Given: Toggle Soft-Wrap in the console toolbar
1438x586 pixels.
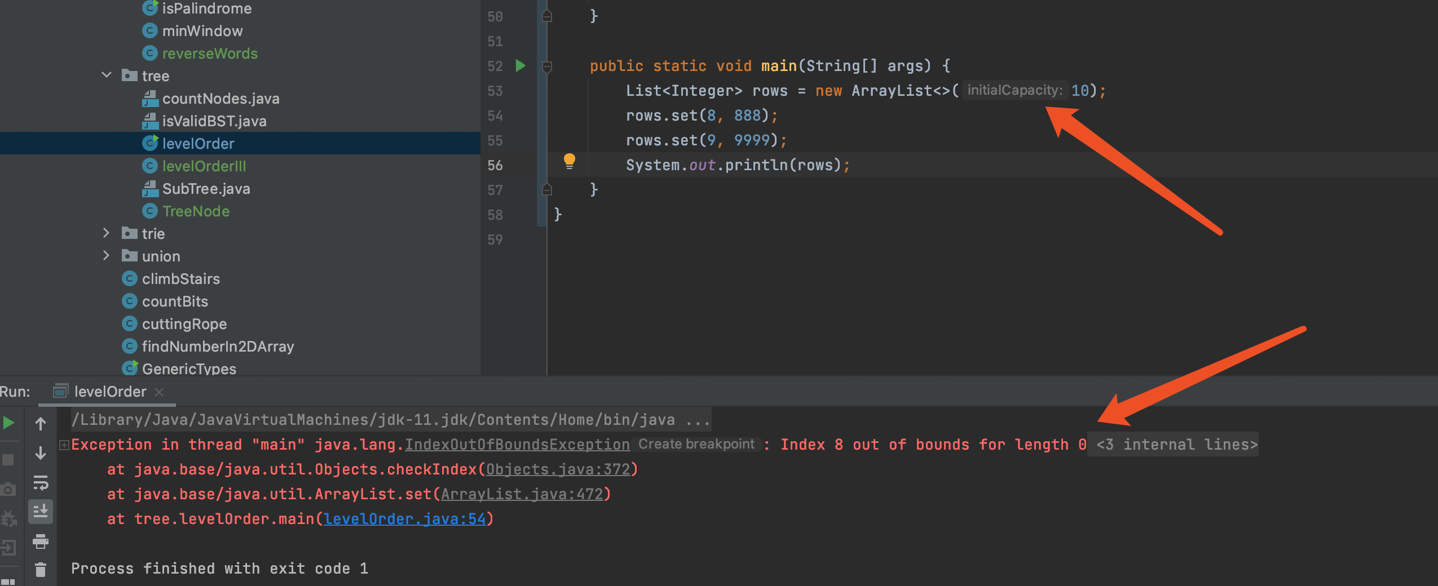Looking at the screenshot, I should pos(41,483).
